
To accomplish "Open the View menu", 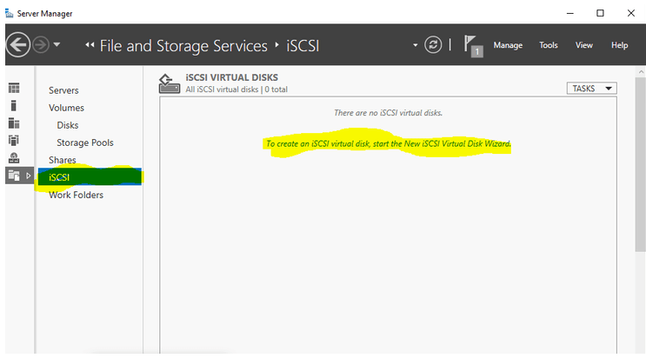I will click(x=584, y=45).
